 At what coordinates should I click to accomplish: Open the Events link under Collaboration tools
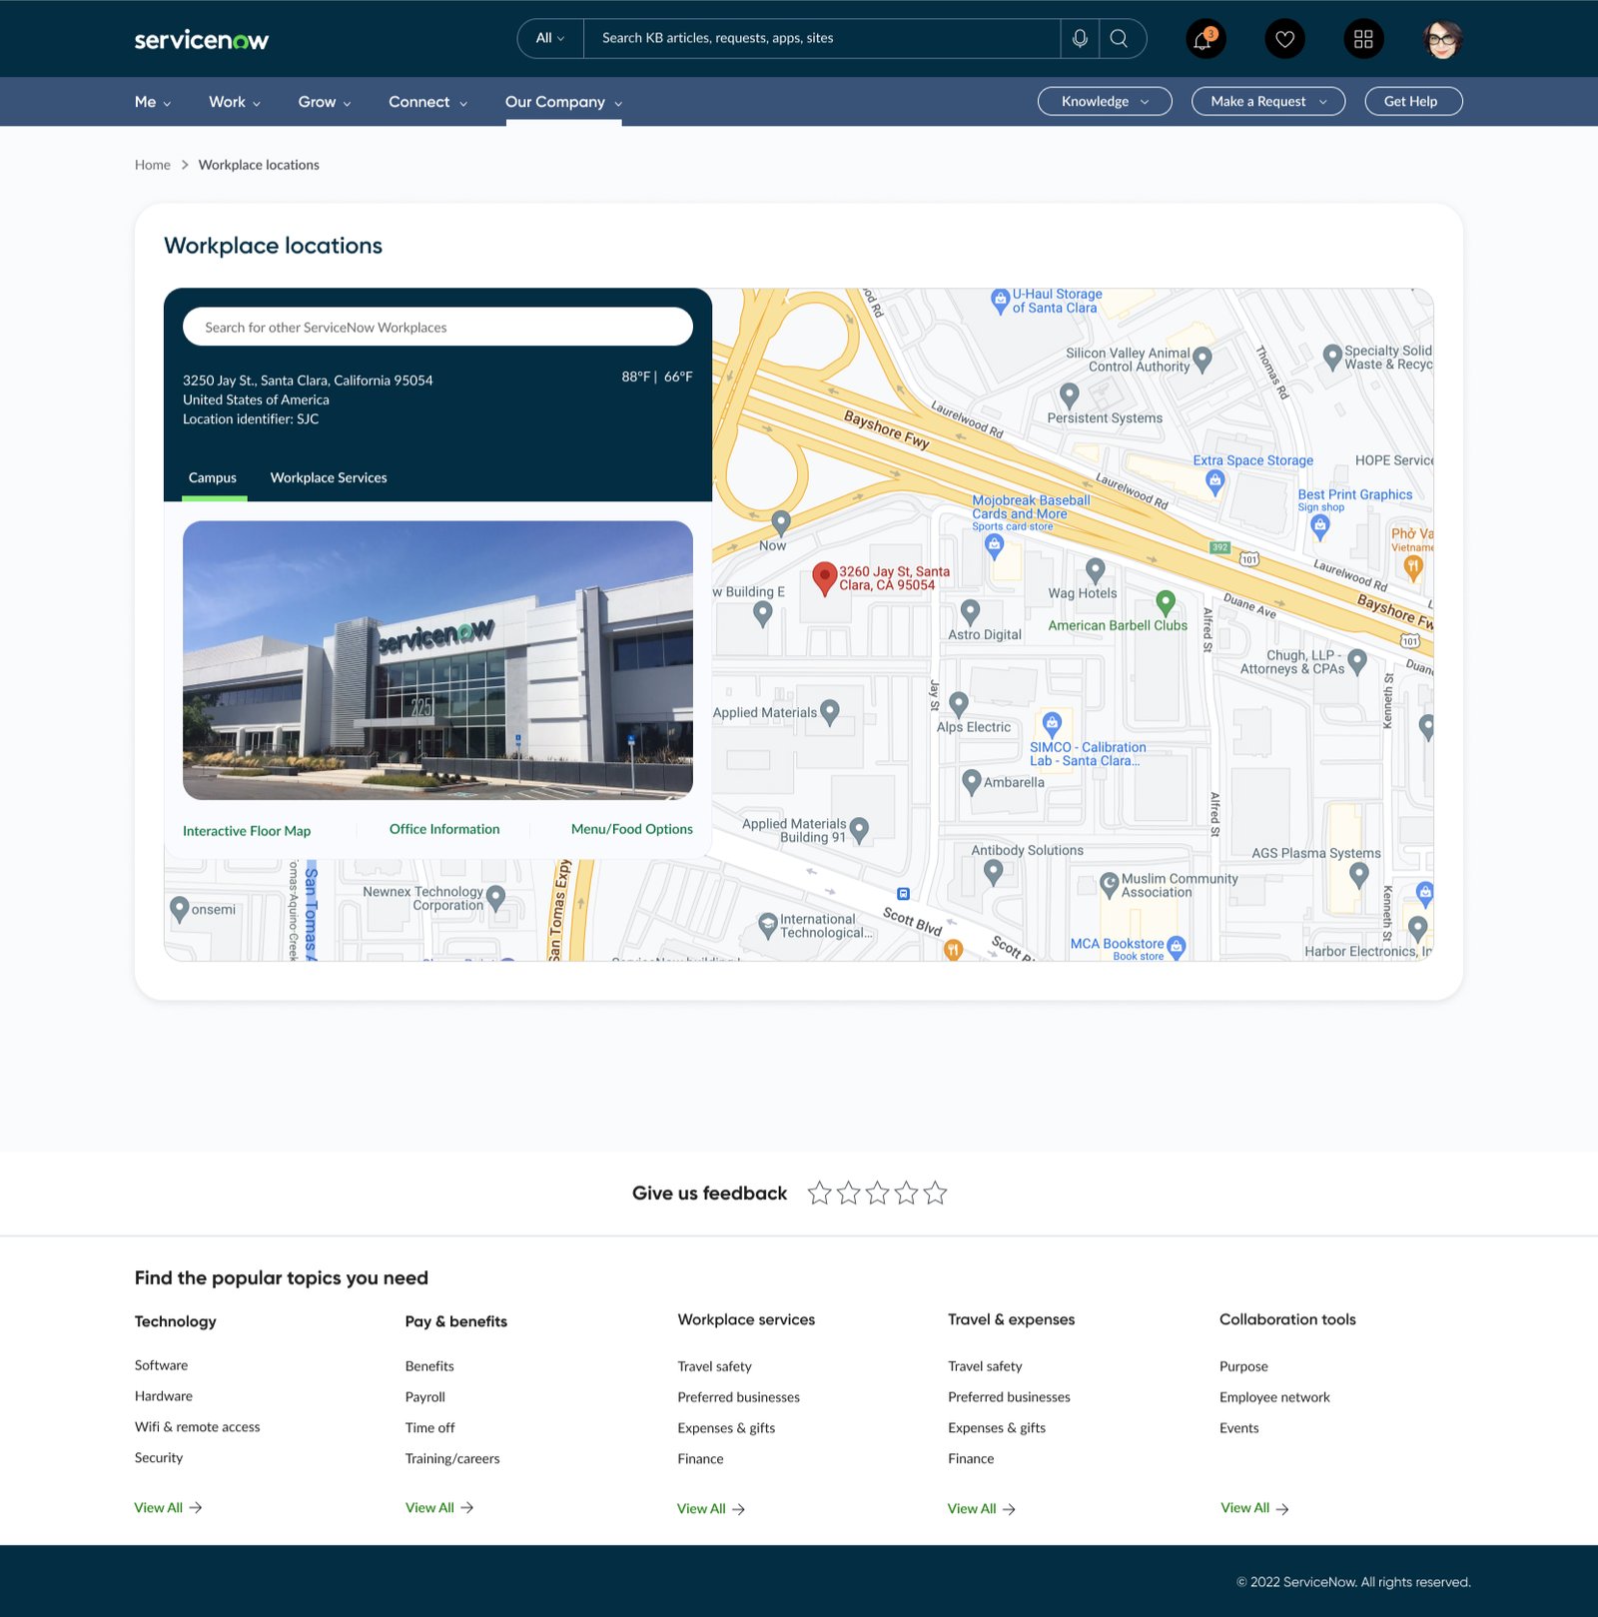[x=1239, y=1427]
